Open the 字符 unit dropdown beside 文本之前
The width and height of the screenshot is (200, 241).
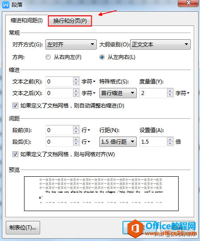[88, 82]
